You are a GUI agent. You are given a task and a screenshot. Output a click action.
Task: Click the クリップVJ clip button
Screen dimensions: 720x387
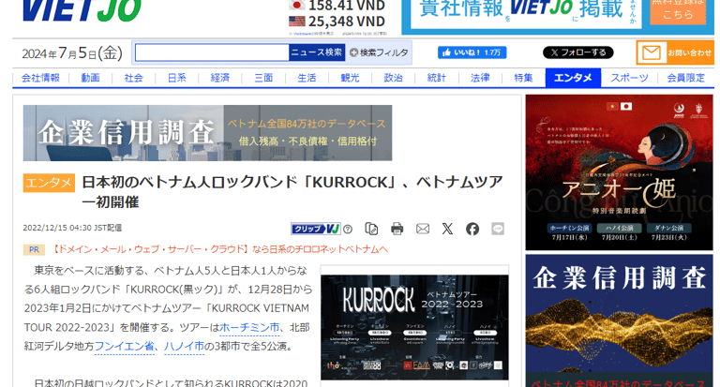[316, 229]
